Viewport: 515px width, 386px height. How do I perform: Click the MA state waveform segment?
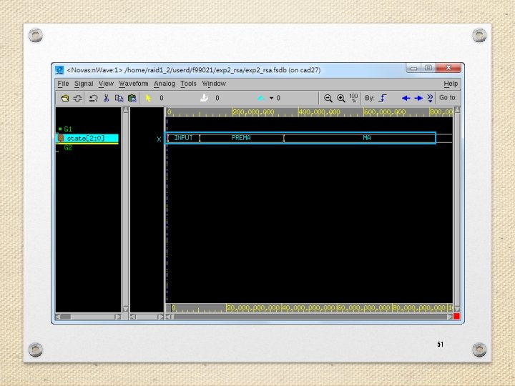tap(367, 138)
